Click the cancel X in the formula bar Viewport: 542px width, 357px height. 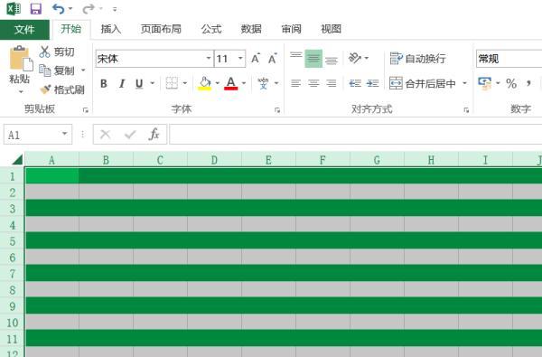point(105,135)
